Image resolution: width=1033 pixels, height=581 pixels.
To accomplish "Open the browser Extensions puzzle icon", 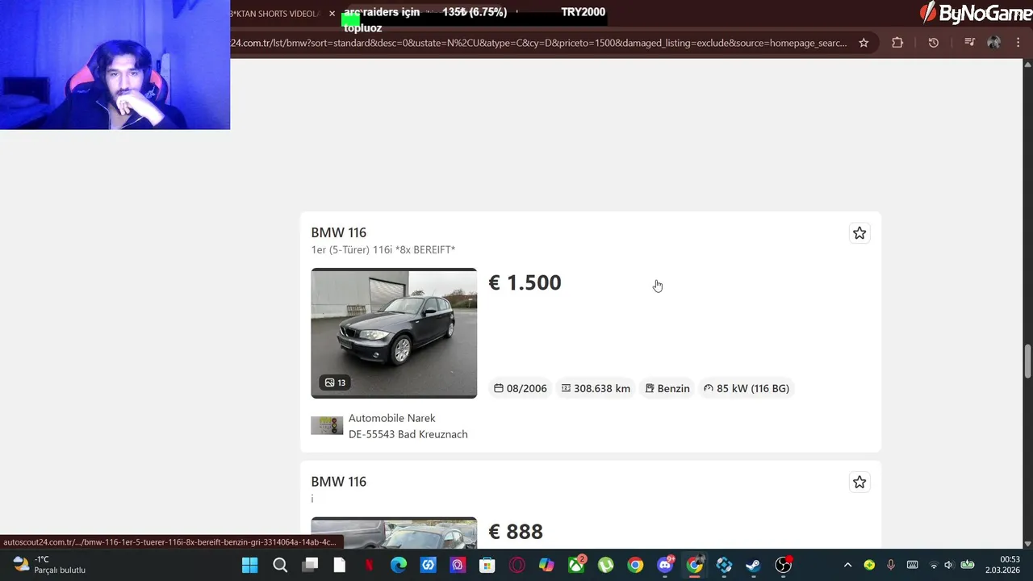I will point(897,43).
